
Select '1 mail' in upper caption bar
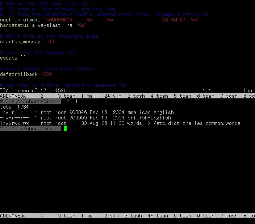coord(89,96)
